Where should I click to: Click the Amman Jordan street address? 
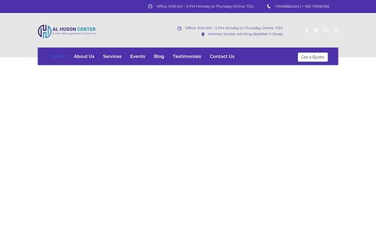click(x=246, y=34)
